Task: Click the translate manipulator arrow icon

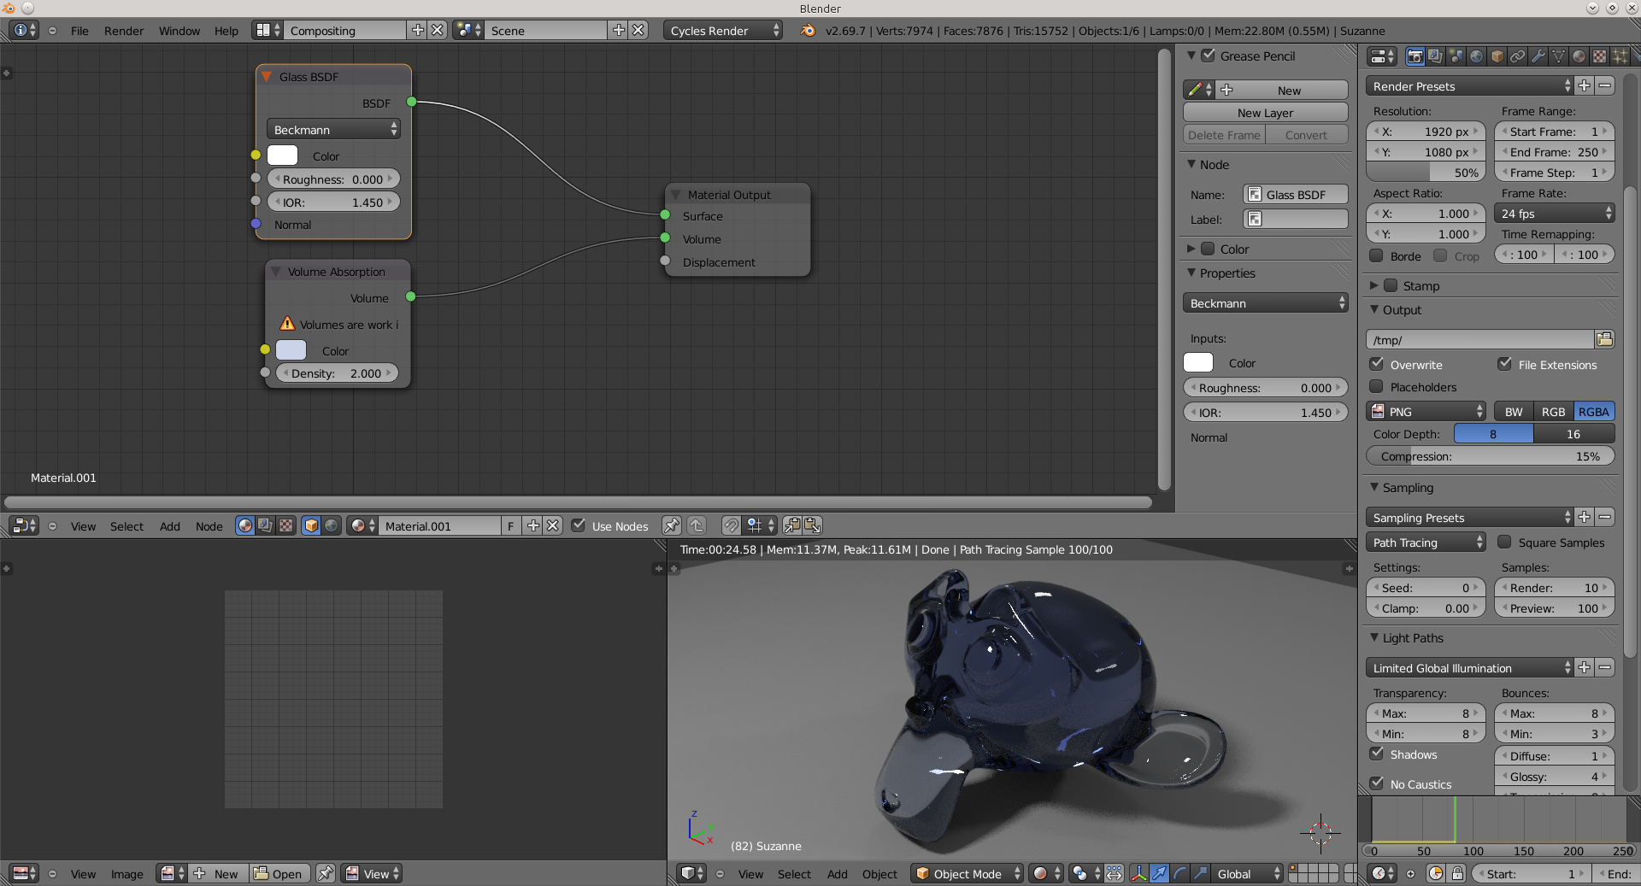Action: click(x=1159, y=873)
